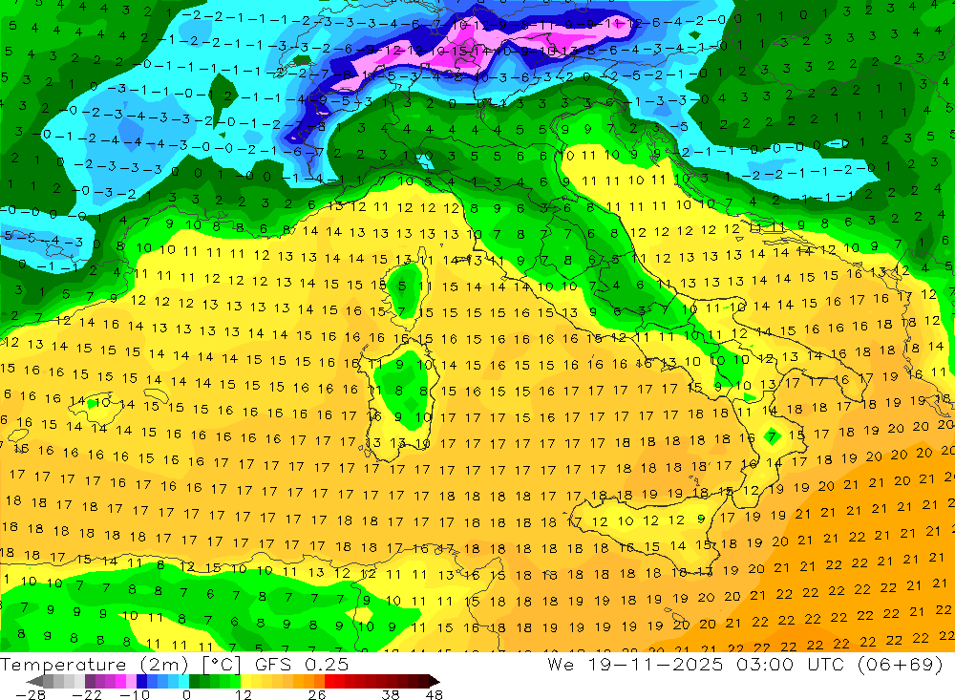This screenshot has width=955, height=700.
Task: Click the "38" legend value
Action: click(x=390, y=695)
